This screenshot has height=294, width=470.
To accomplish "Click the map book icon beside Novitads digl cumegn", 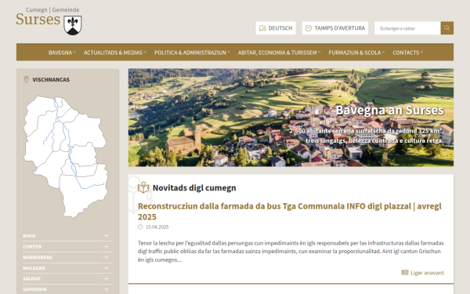I will point(143,187).
